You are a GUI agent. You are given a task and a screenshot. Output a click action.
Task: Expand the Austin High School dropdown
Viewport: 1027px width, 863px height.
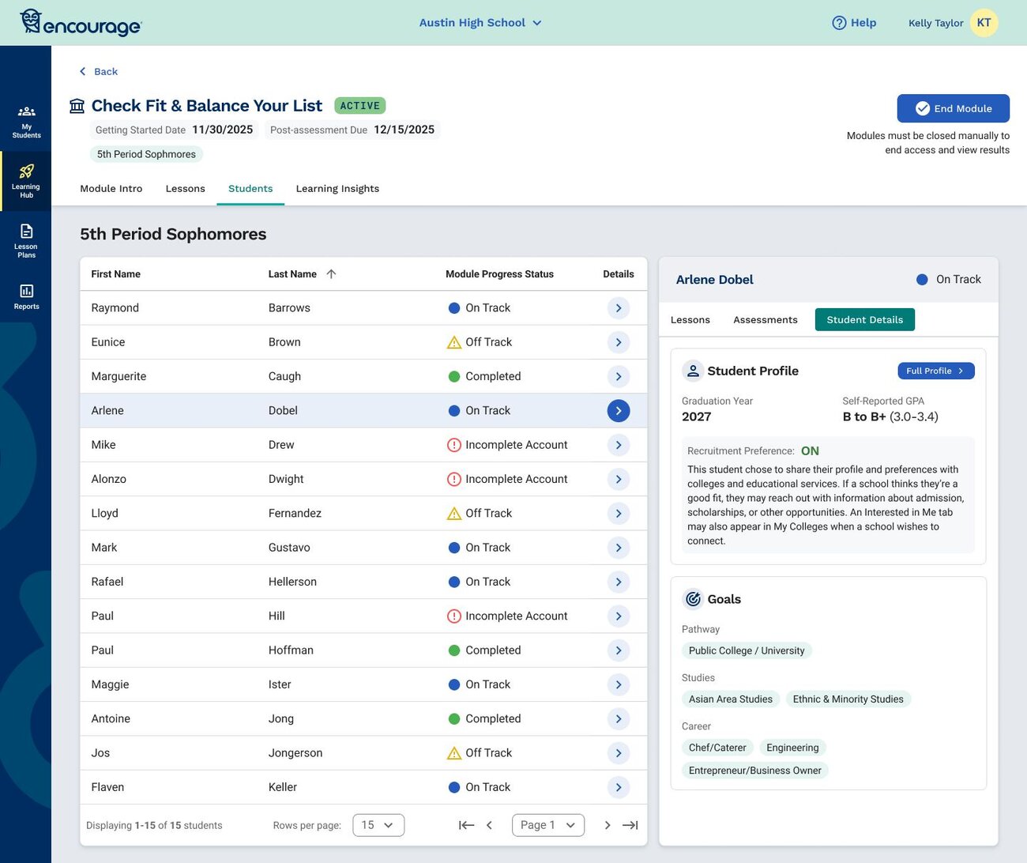[x=480, y=23]
